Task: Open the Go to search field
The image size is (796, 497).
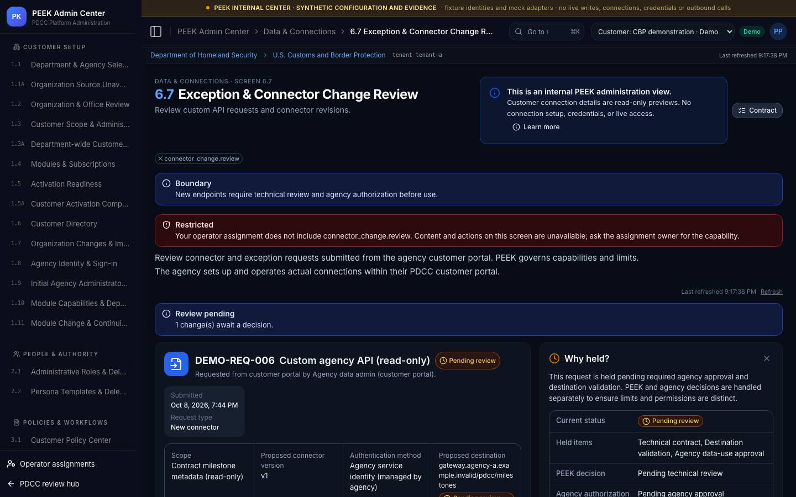Action: click(x=546, y=31)
